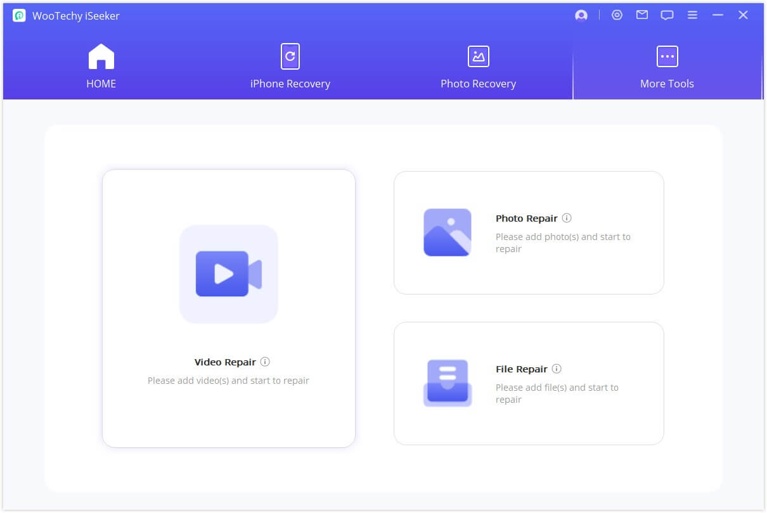The image size is (767, 513).
Task: Click the File Repair title label
Action: [x=521, y=369]
